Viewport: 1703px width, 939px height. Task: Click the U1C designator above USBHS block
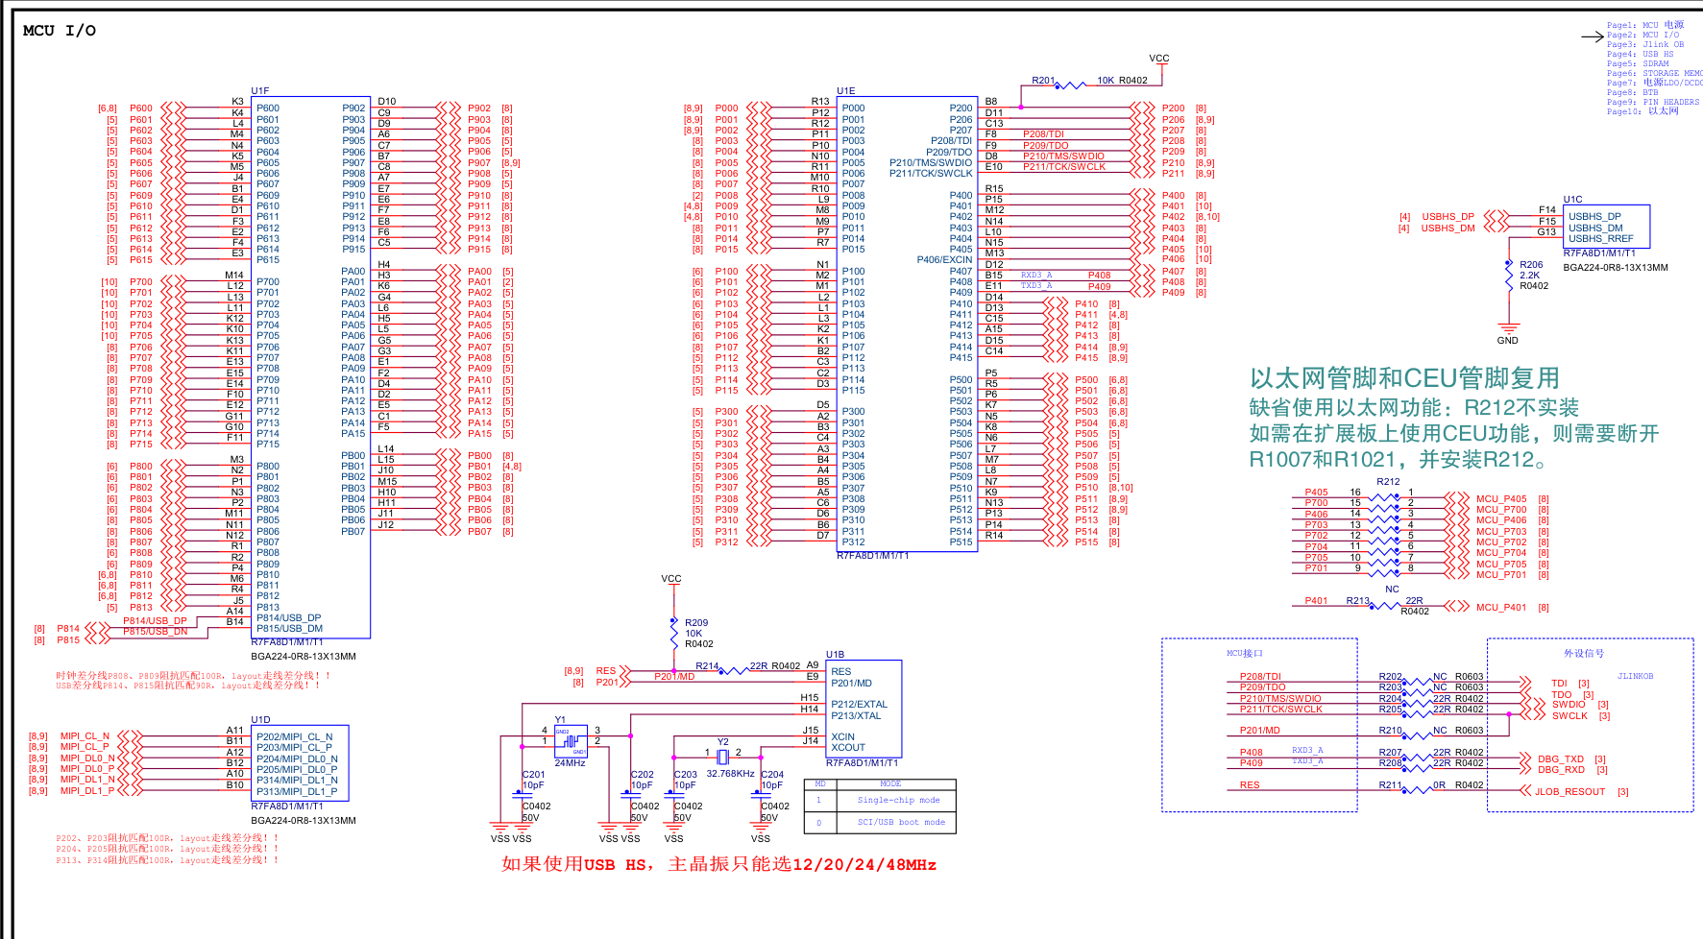[x=1572, y=200]
